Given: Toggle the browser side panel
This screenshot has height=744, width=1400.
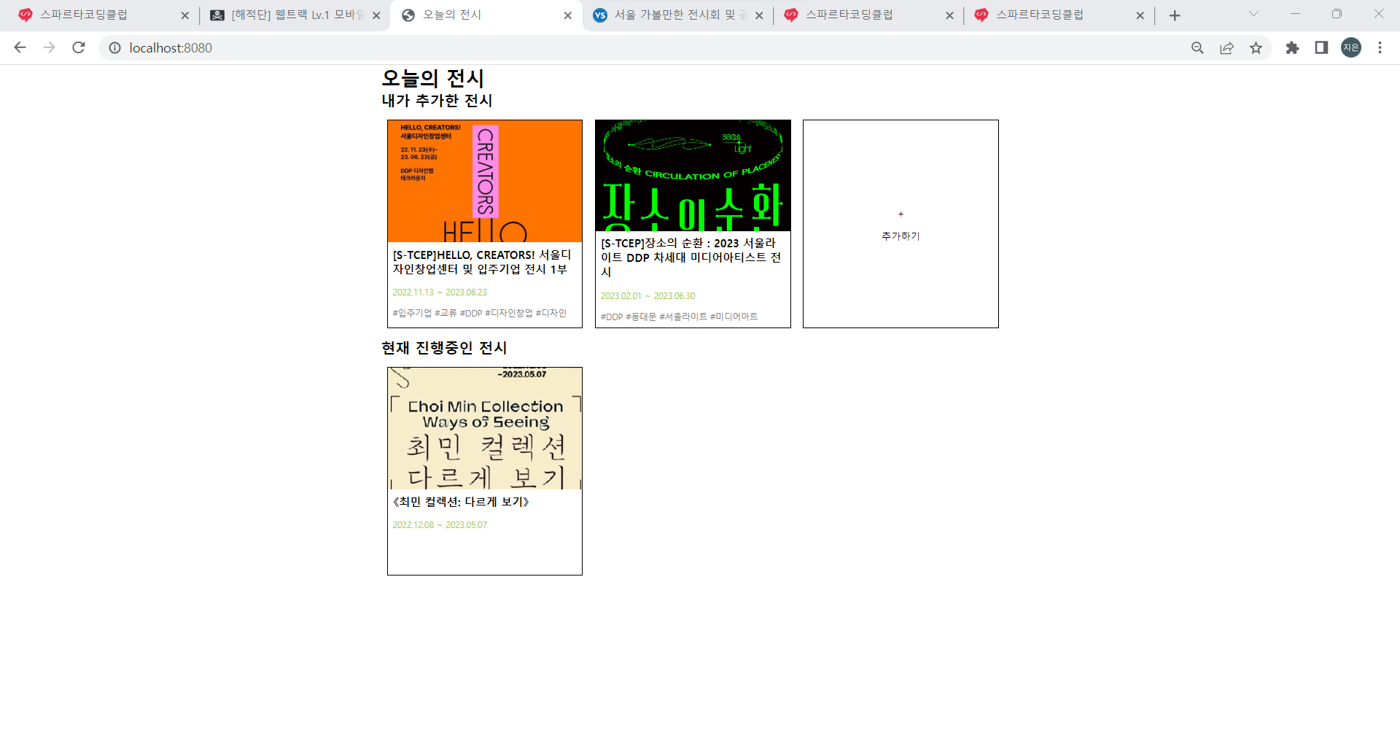Looking at the screenshot, I should point(1321,47).
